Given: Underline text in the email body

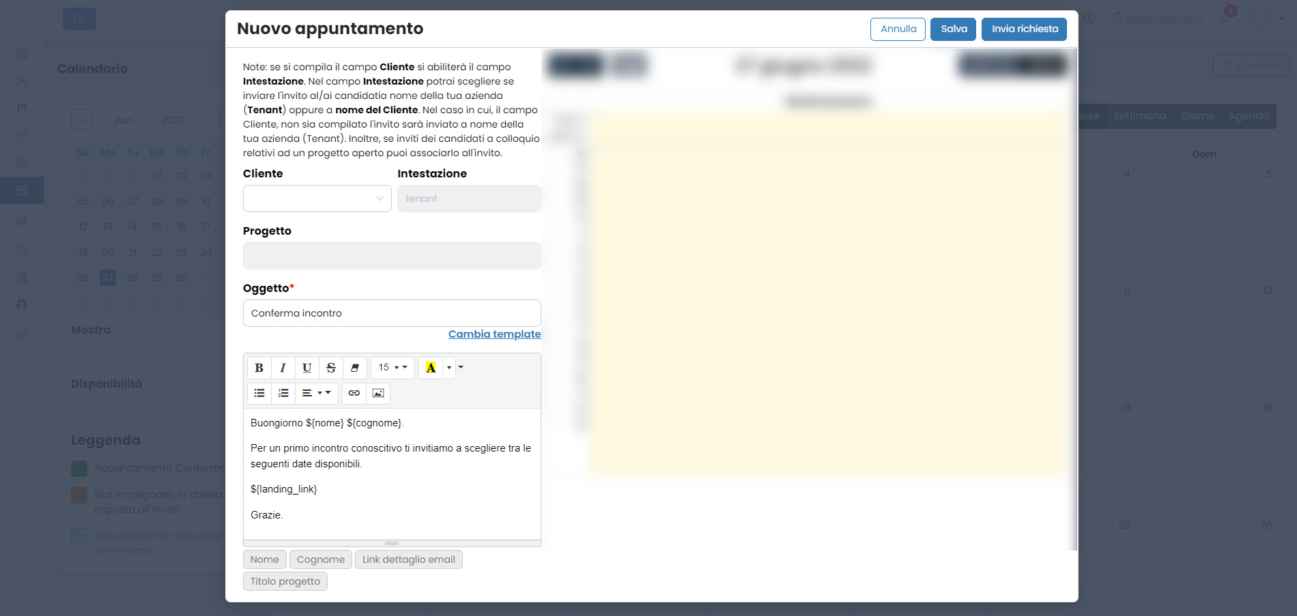Looking at the screenshot, I should point(307,368).
